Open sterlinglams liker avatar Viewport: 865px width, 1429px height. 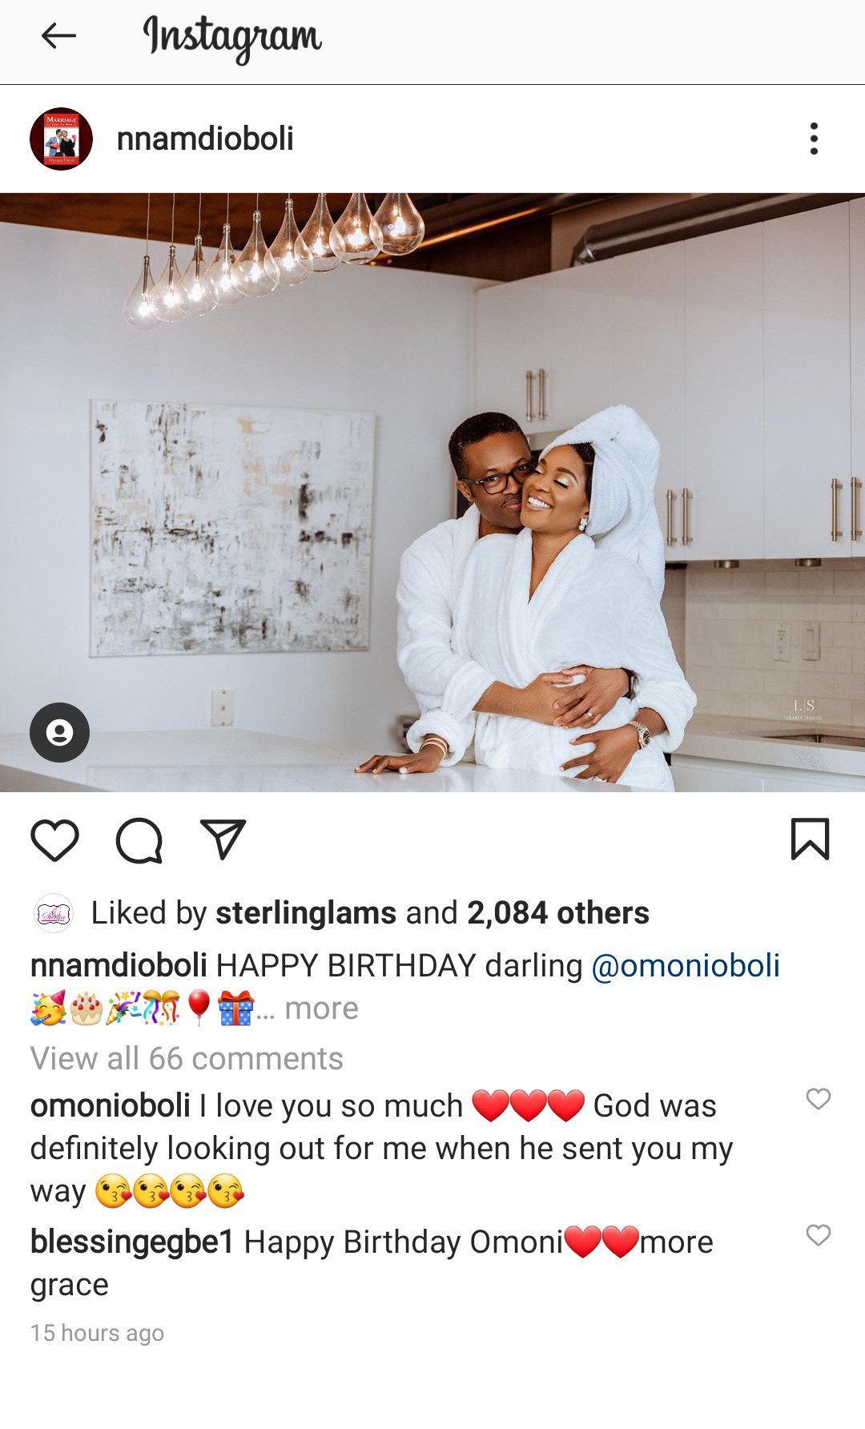coord(54,913)
